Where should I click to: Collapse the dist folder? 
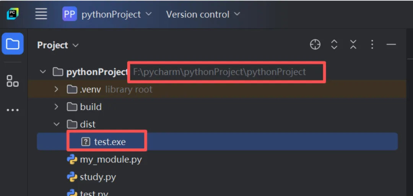56,124
